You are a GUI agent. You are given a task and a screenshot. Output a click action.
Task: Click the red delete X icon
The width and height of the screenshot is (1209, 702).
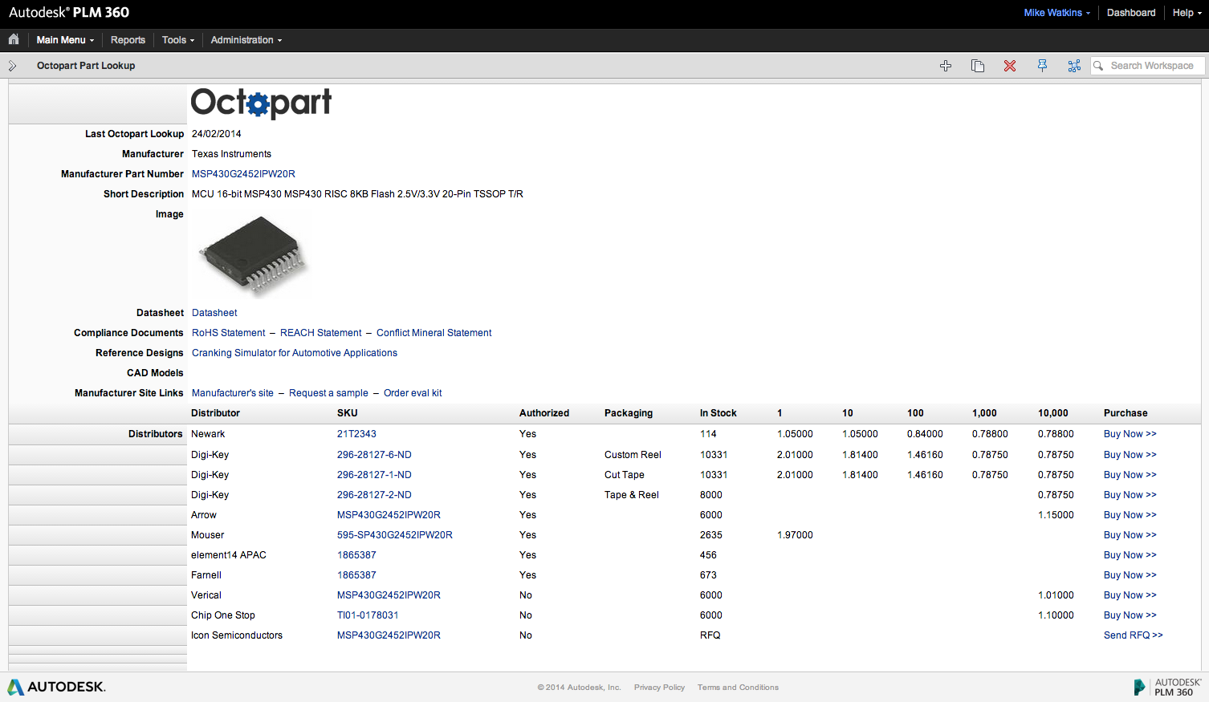pos(1010,66)
